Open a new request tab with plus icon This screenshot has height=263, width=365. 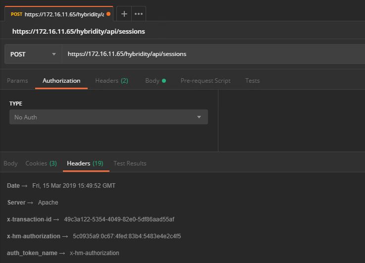[124, 14]
